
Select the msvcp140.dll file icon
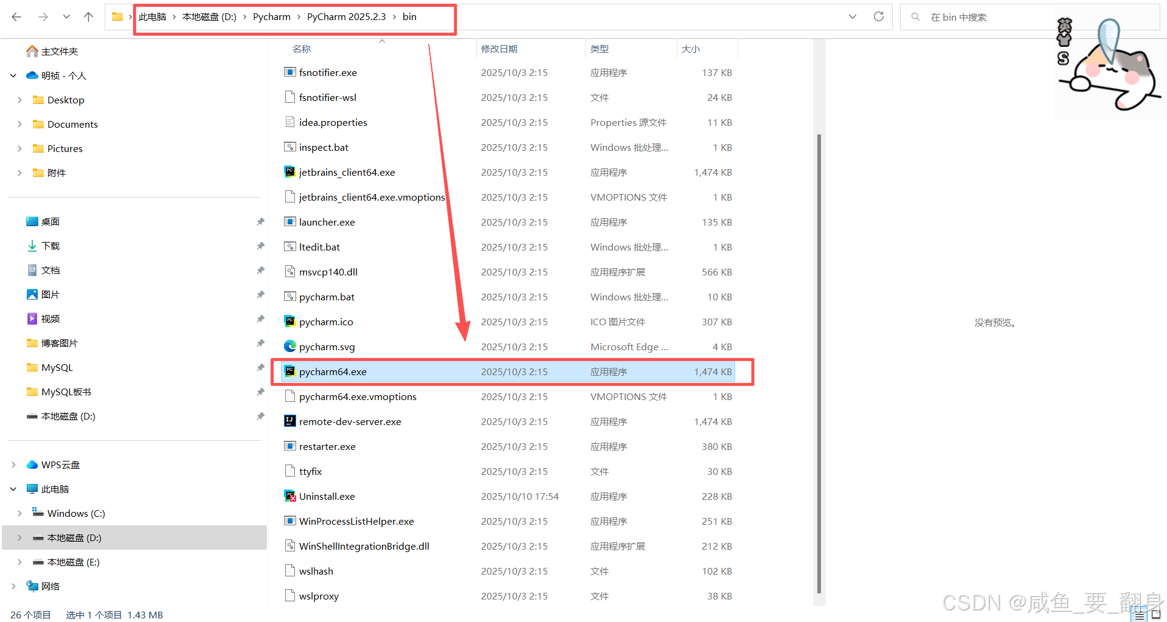coord(290,272)
